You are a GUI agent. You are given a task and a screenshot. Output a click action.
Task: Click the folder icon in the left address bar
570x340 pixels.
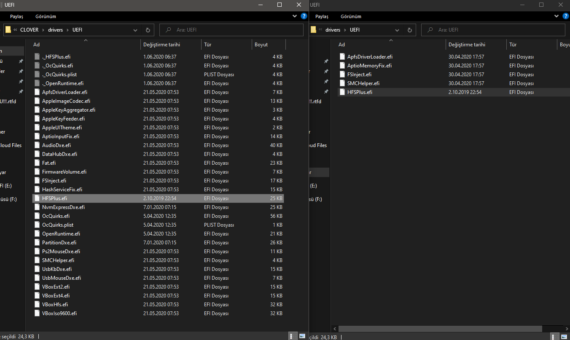click(8, 29)
